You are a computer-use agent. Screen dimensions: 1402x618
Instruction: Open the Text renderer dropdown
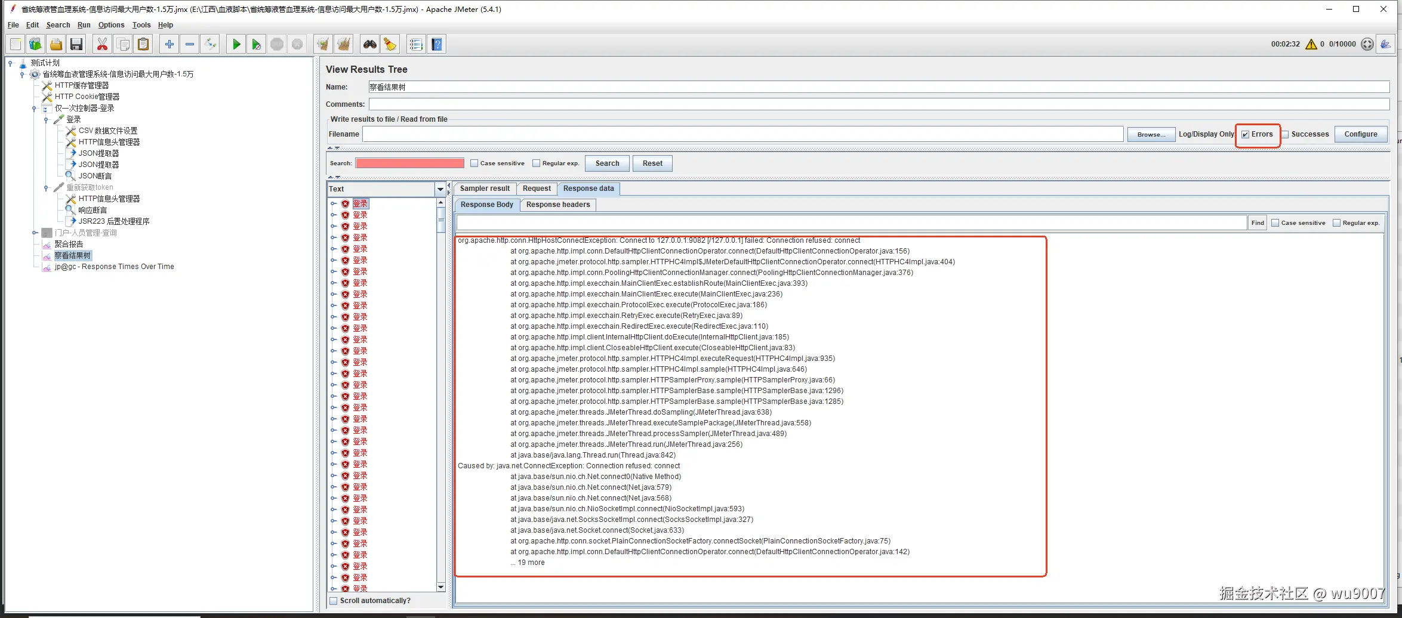point(440,189)
